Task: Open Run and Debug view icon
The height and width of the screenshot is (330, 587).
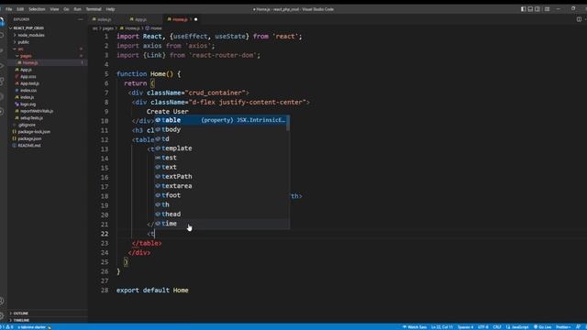Action: (x=2, y=66)
